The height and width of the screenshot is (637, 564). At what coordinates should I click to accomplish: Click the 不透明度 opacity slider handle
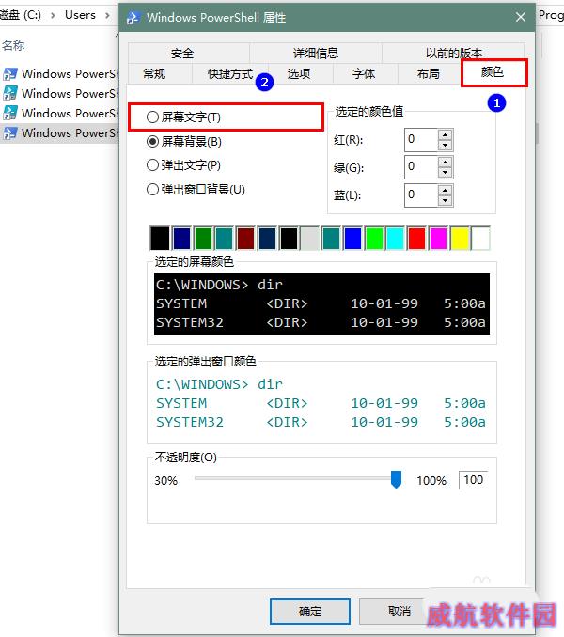(x=396, y=479)
